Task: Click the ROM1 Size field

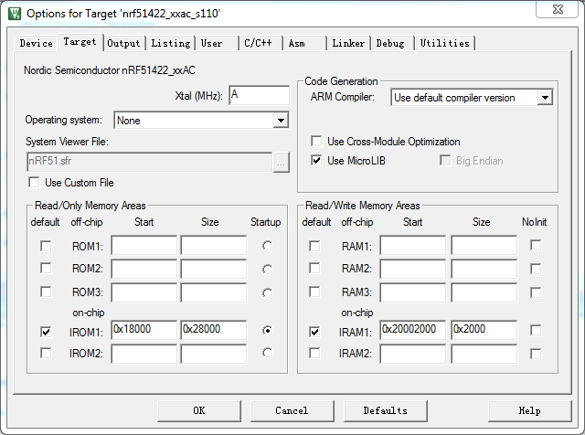Action: coord(213,245)
